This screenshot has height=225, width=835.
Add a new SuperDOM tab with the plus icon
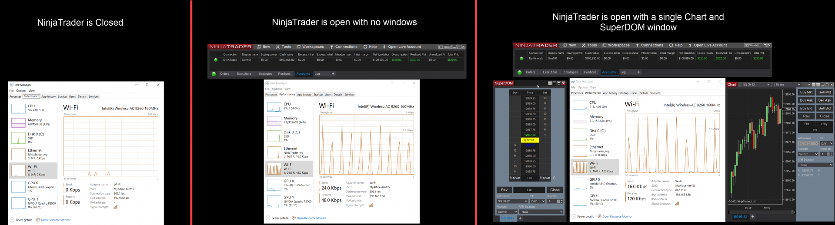point(520,218)
